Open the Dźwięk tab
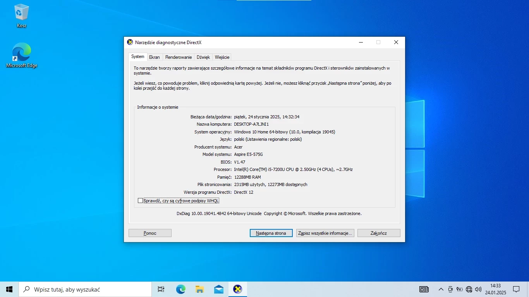The image size is (529, 297). [203, 57]
